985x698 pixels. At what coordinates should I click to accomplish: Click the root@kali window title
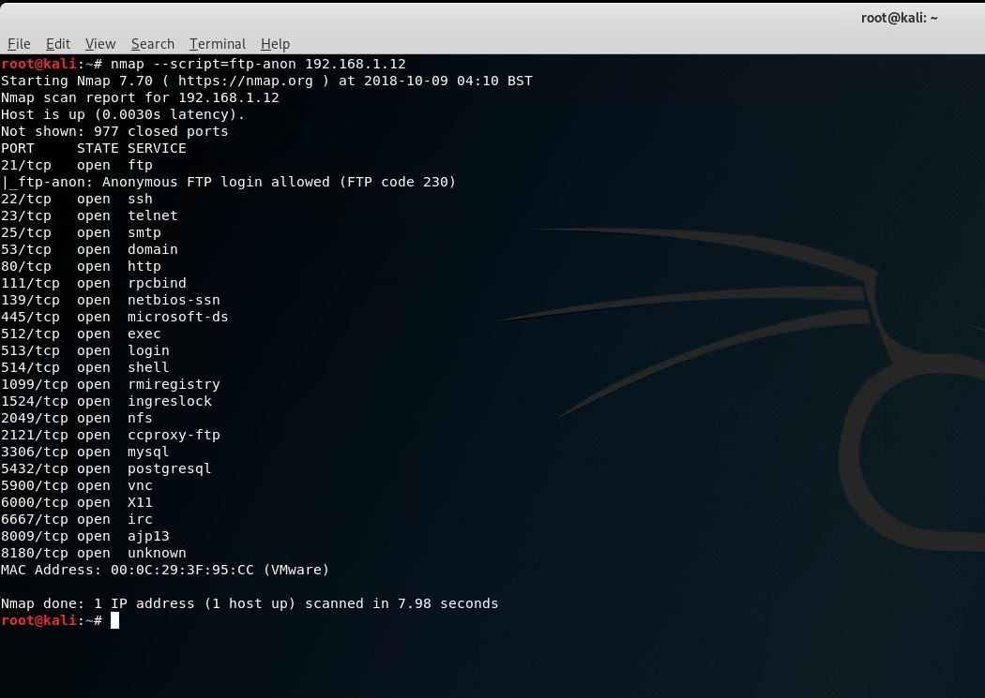coord(899,18)
